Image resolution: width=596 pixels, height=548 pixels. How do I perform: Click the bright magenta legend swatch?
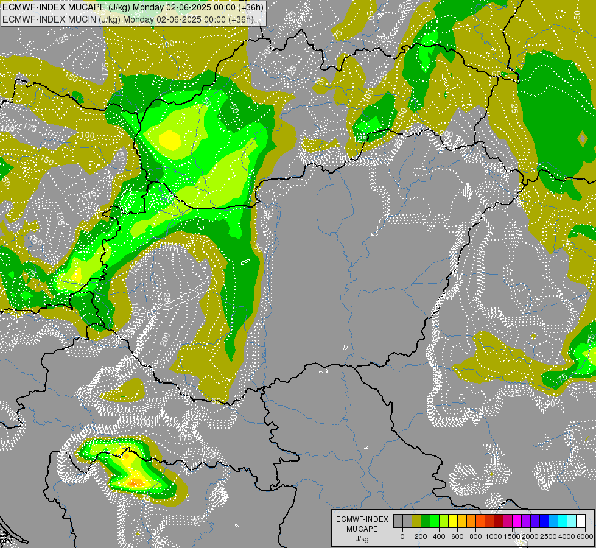click(x=517, y=521)
